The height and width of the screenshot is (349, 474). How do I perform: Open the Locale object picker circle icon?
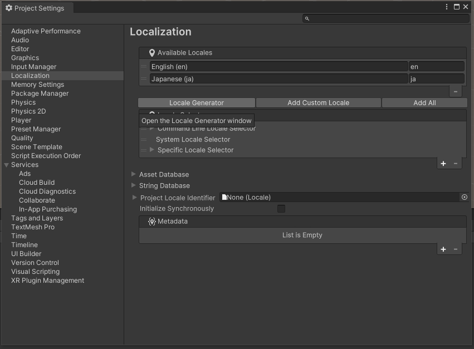click(465, 197)
